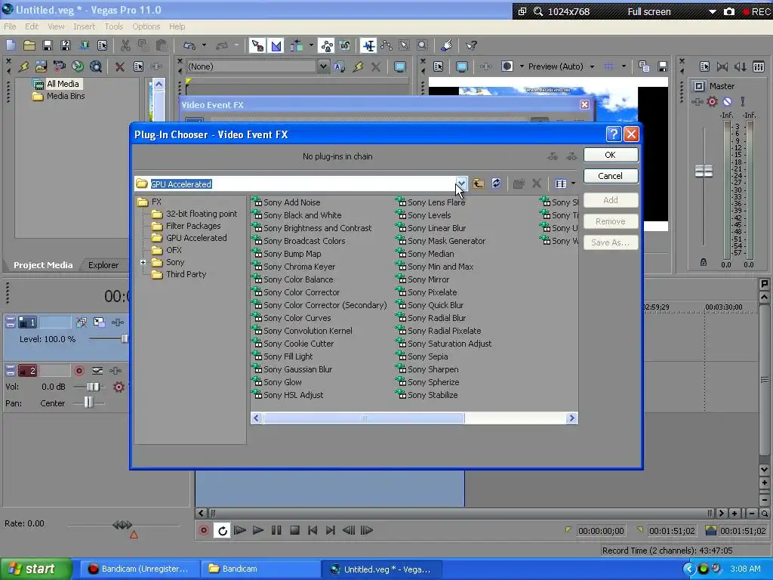The width and height of the screenshot is (773, 580).
Task: Open the File menu
Action: click(11, 26)
